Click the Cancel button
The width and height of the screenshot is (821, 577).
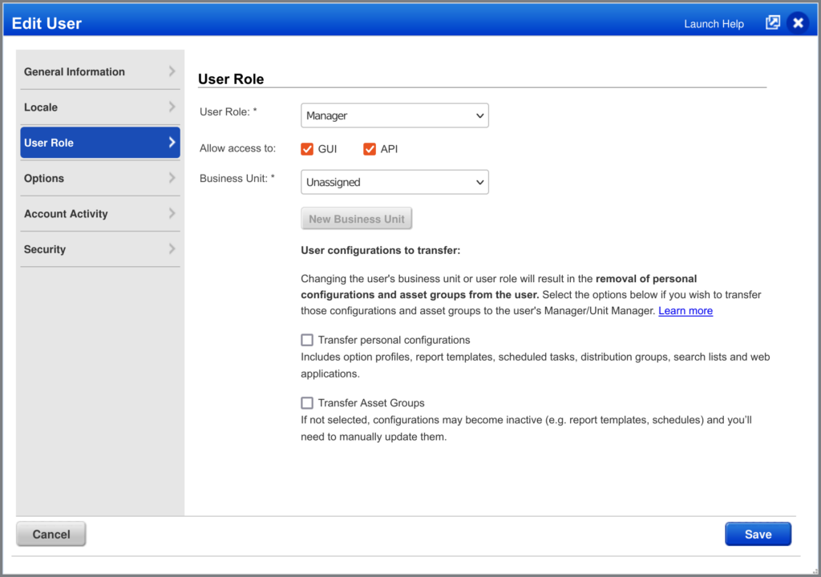pos(51,534)
